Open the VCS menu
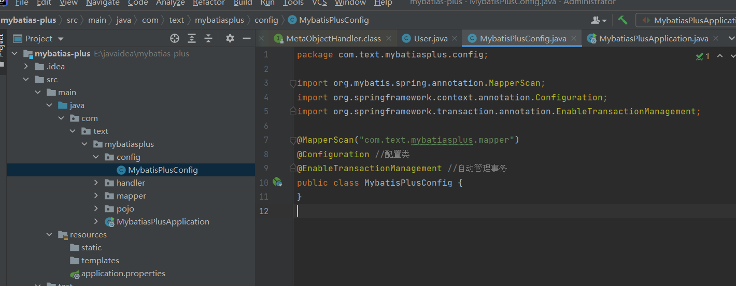The height and width of the screenshot is (286, 736). coord(319,3)
